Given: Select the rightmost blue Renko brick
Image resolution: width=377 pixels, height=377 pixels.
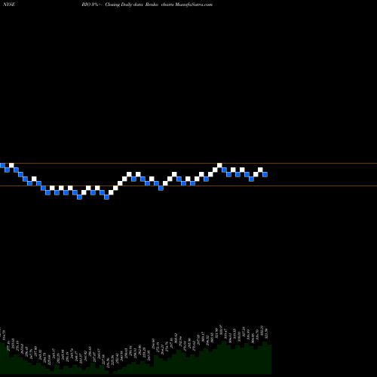Looking at the screenshot, I should pyautogui.click(x=265, y=174).
